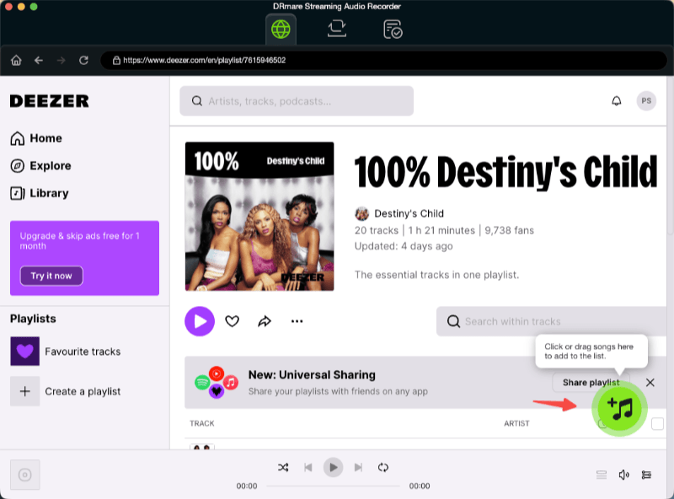
Task: Skip to next track
Action: pos(358,468)
